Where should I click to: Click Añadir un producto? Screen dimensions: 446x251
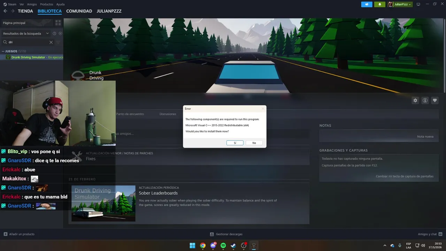click(19, 234)
